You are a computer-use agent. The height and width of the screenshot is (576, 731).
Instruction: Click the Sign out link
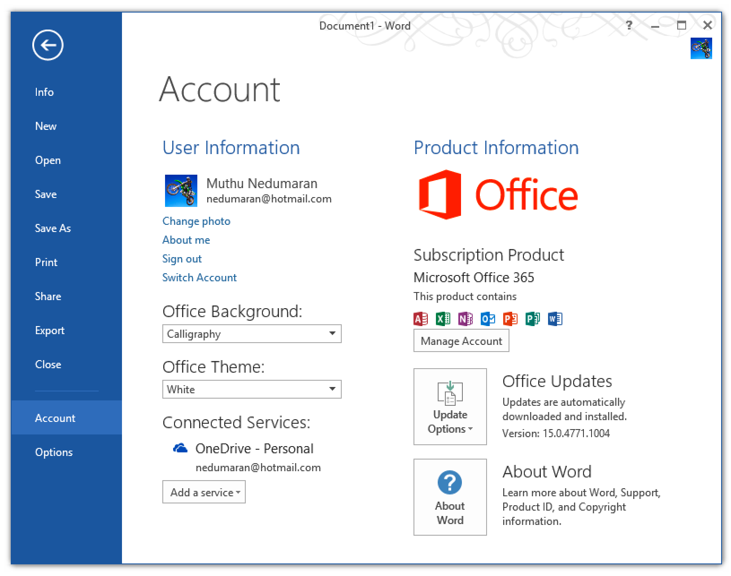coord(182,258)
